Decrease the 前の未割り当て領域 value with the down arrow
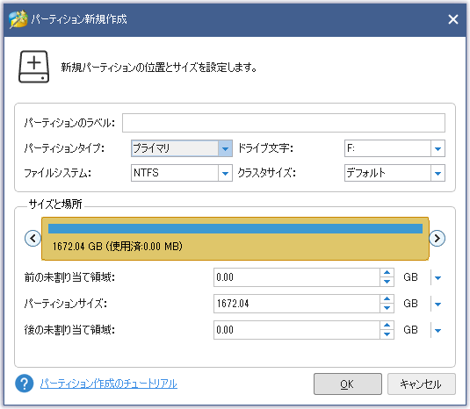 coord(387,282)
